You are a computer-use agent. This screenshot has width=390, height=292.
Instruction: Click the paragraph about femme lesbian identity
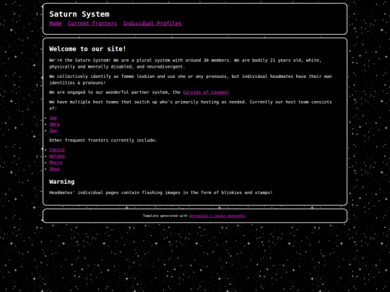[190, 79]
